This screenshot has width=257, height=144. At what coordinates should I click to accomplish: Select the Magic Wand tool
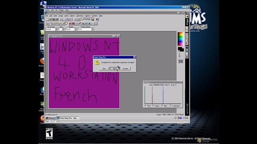pos(60,24)
